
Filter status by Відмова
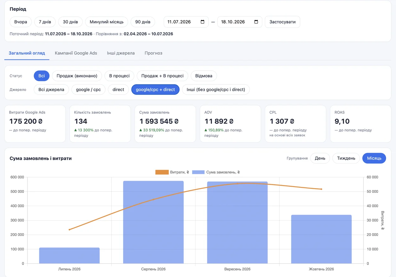[x=204, y=76]
